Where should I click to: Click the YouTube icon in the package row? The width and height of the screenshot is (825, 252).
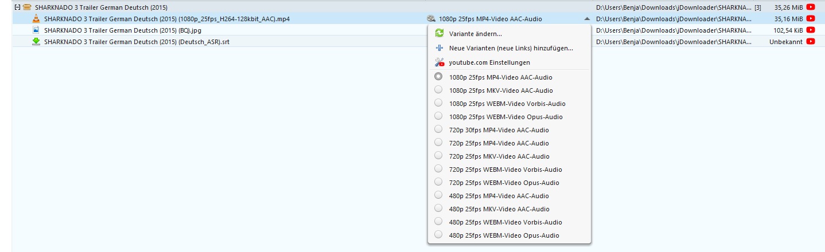(x=811, y=7)
